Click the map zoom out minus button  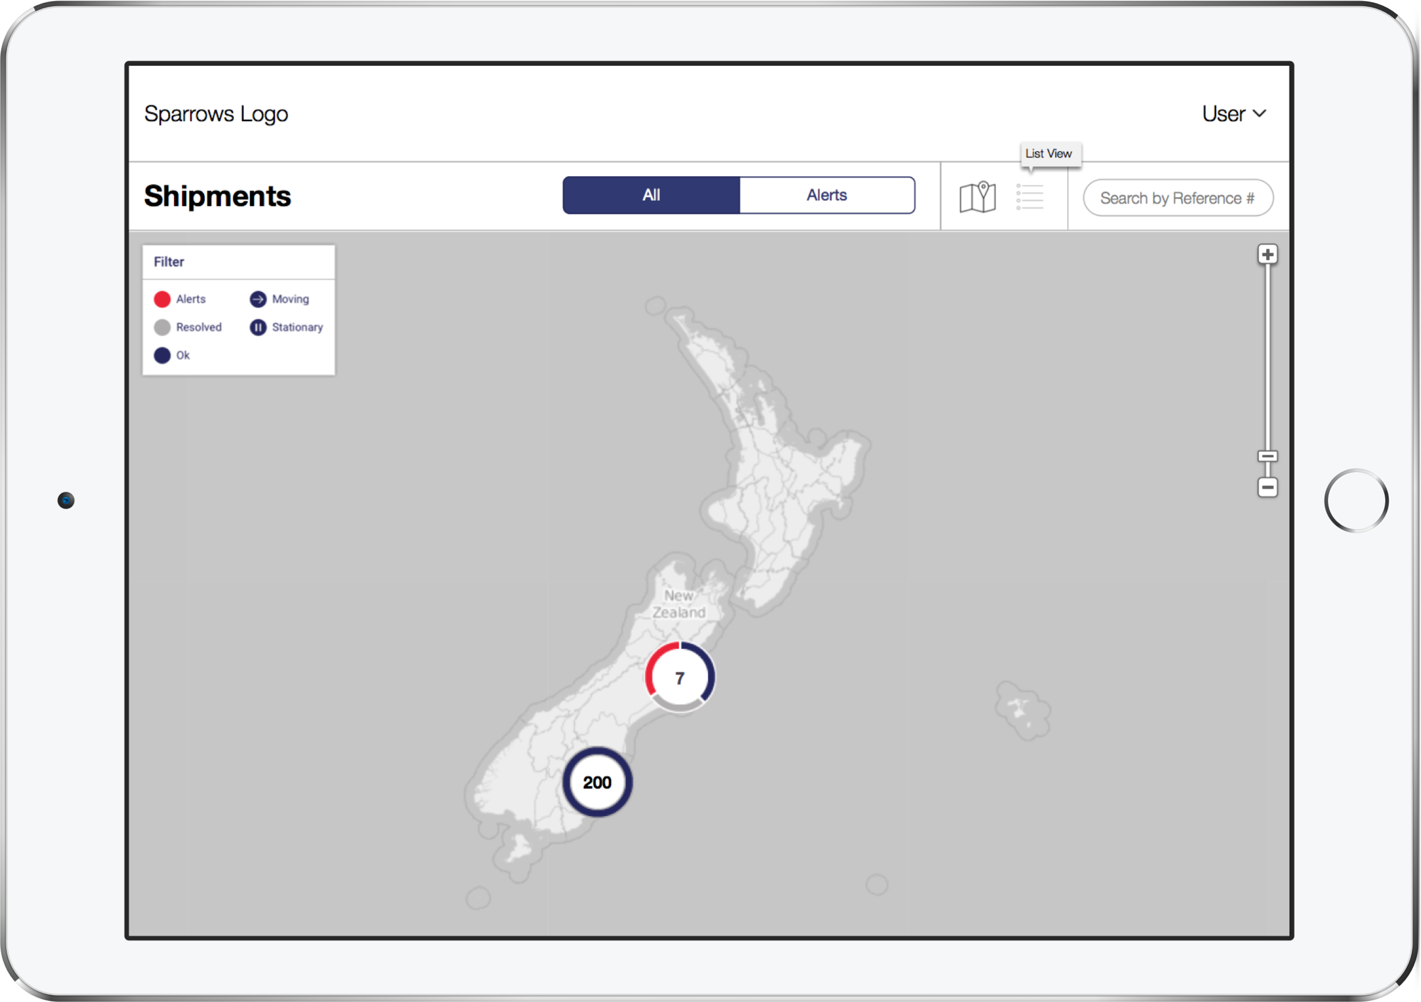1267,487
